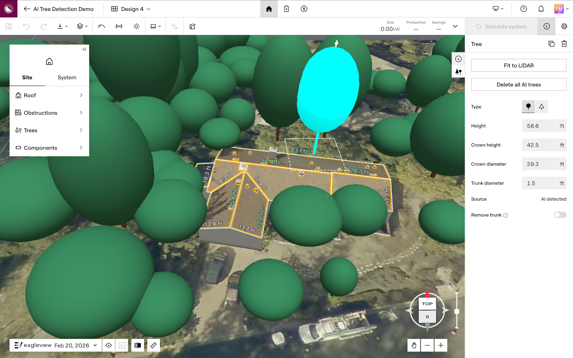The image size is (573, 358).
Task: Toggle the Remove trunk switch
Action: (560, 215)
